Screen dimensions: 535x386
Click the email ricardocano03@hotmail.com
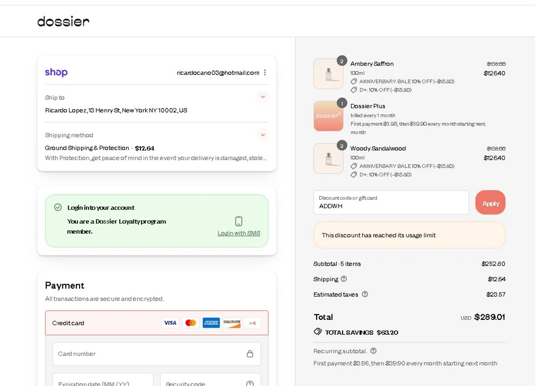(x=218, y=73)
